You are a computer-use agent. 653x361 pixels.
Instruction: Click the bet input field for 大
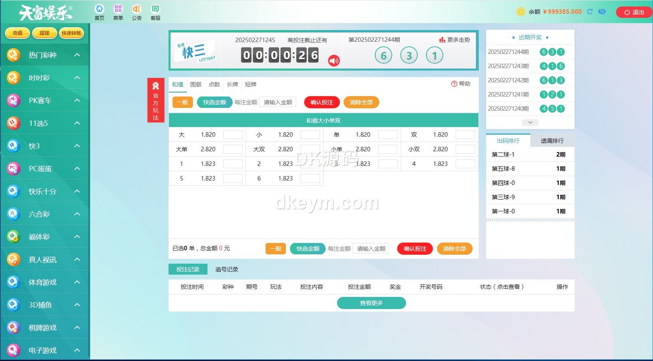click(233, 135)
